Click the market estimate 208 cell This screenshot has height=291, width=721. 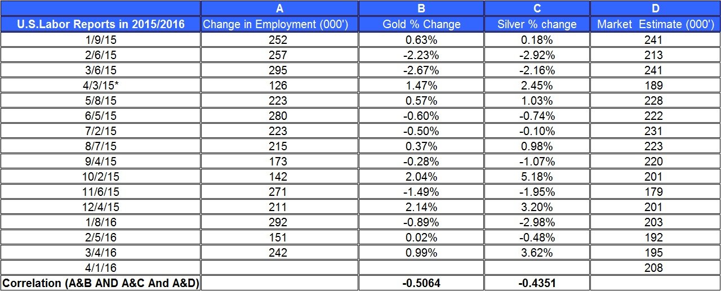(x=655, y=268)
